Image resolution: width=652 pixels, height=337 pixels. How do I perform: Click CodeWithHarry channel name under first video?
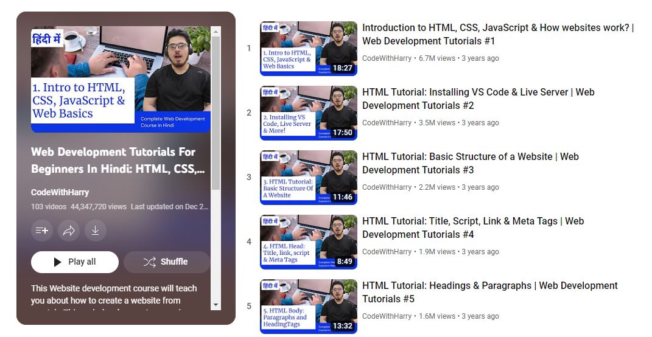pos(387,58)
